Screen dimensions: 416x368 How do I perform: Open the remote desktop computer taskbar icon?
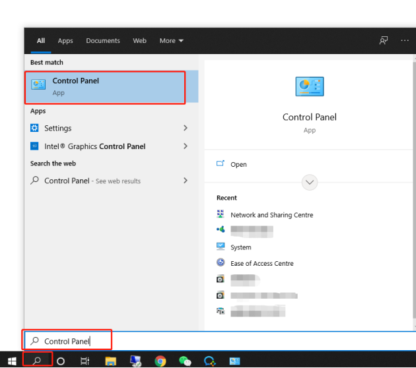(x=135, y=361)
